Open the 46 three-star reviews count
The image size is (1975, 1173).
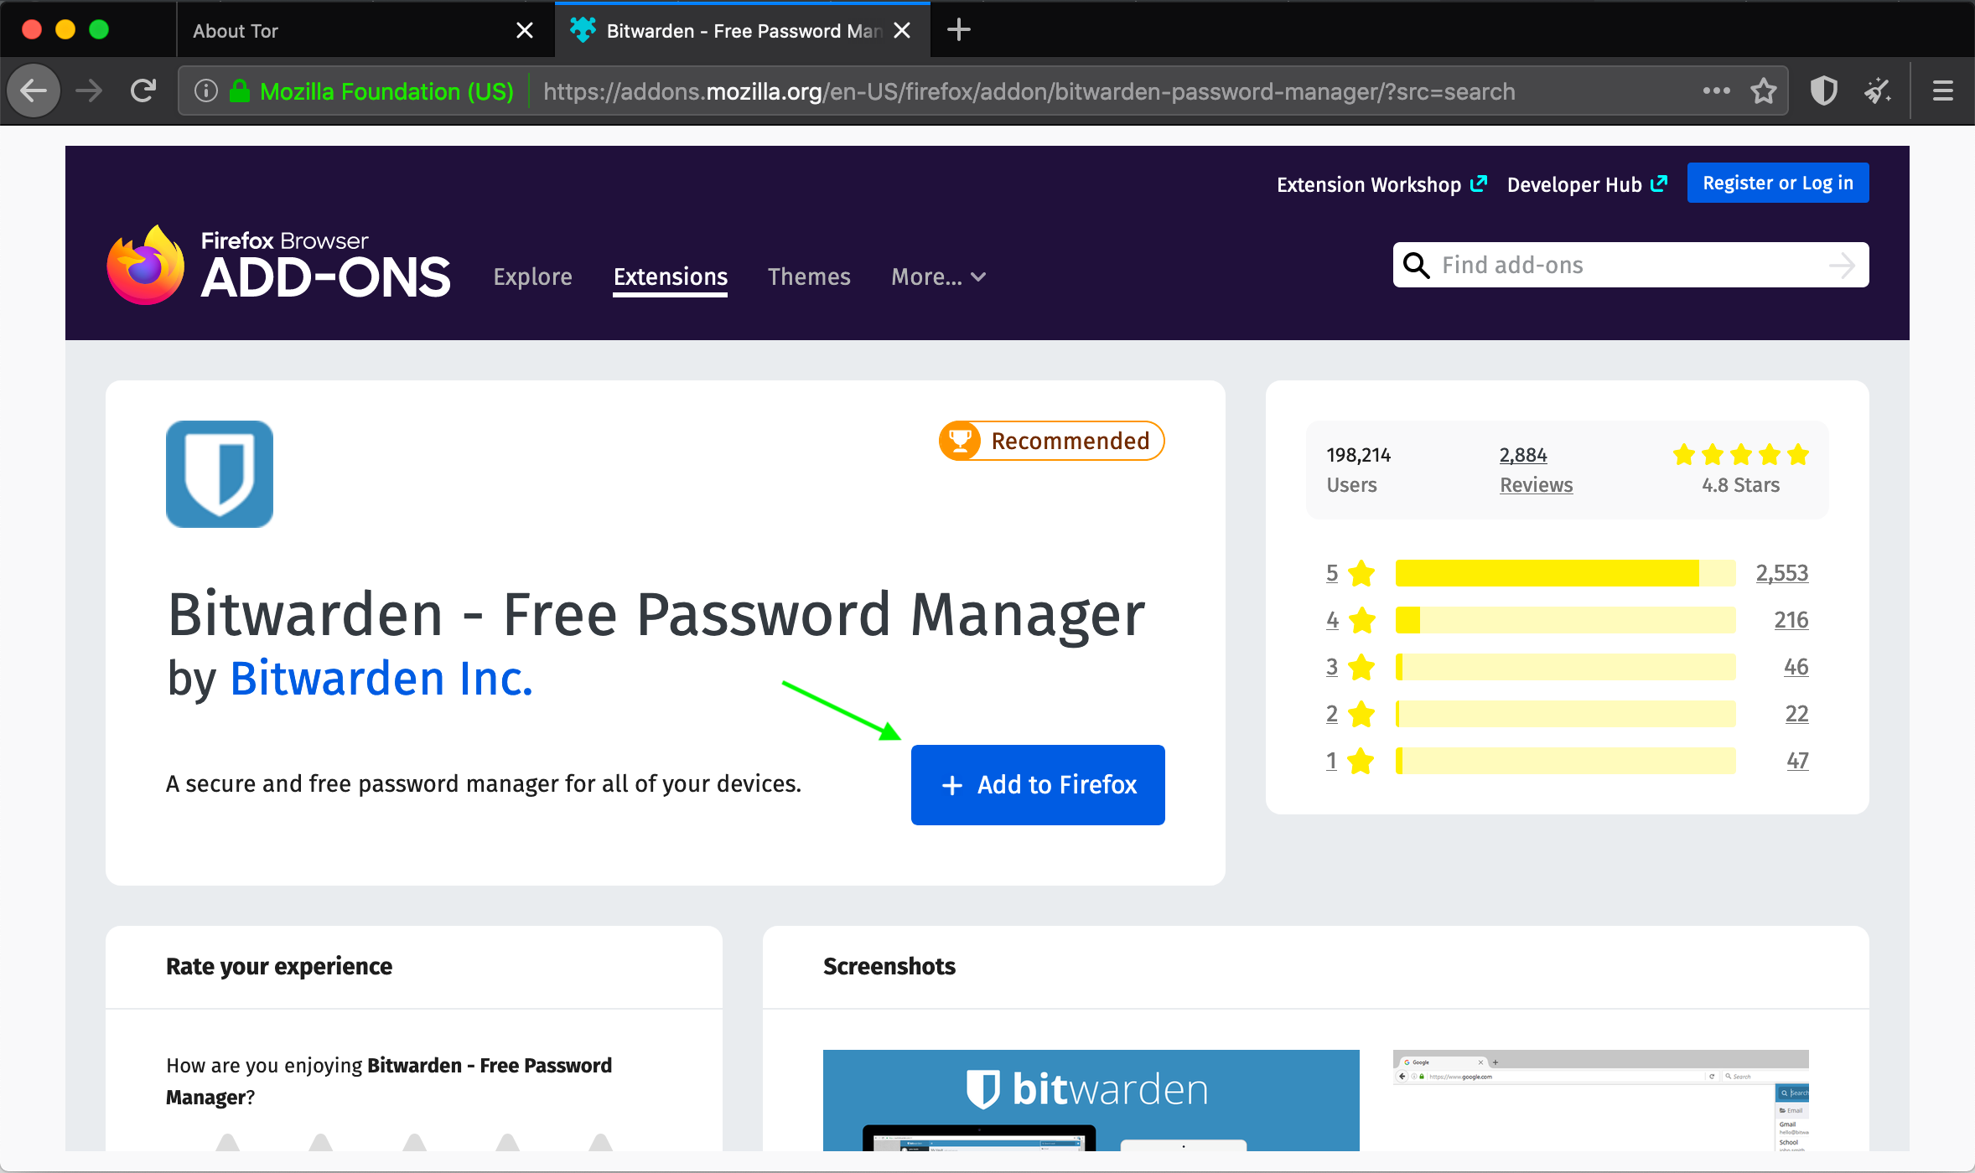click(1796, 667)
